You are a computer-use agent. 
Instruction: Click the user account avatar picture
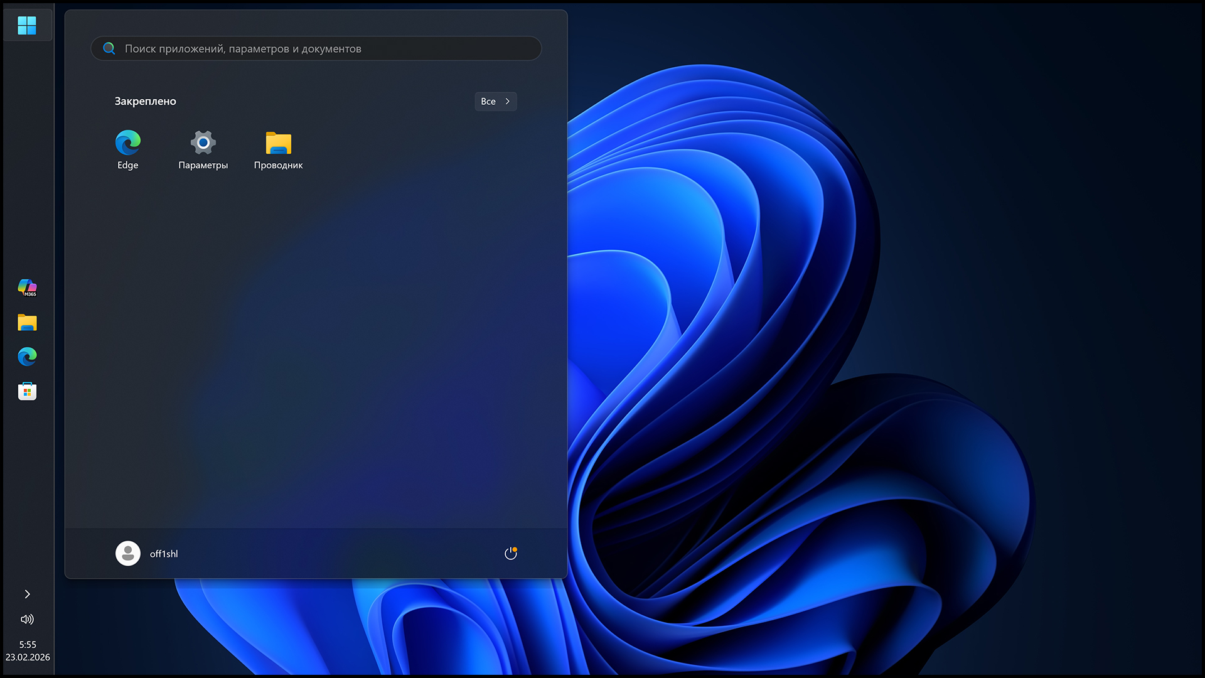128,554
